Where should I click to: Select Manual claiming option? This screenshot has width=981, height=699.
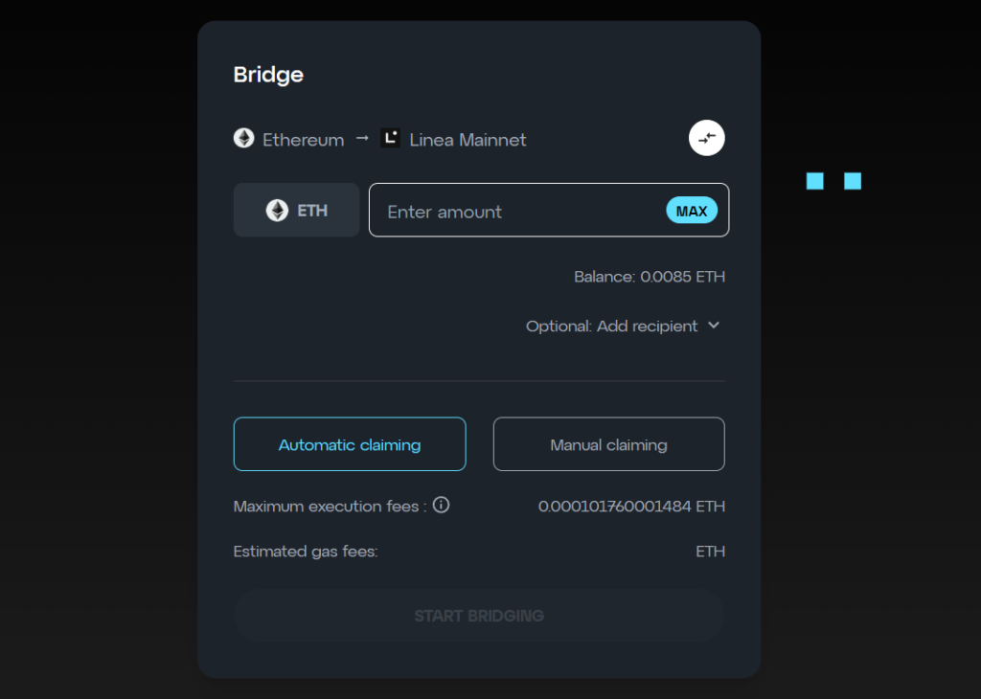click(x=608, y=444)
